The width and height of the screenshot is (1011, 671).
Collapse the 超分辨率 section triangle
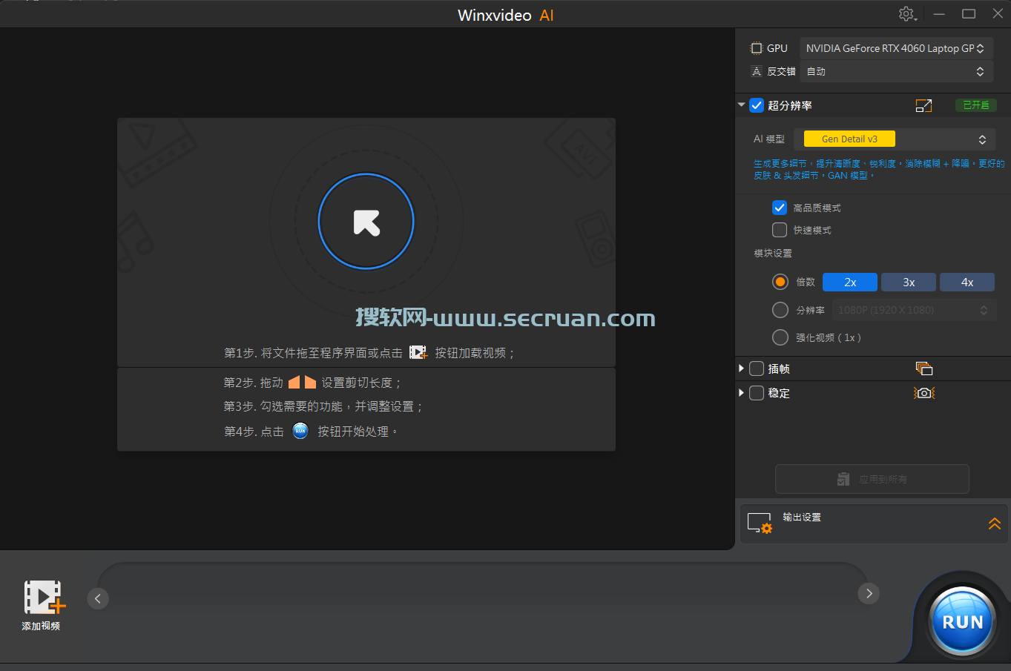click(741, 105)
